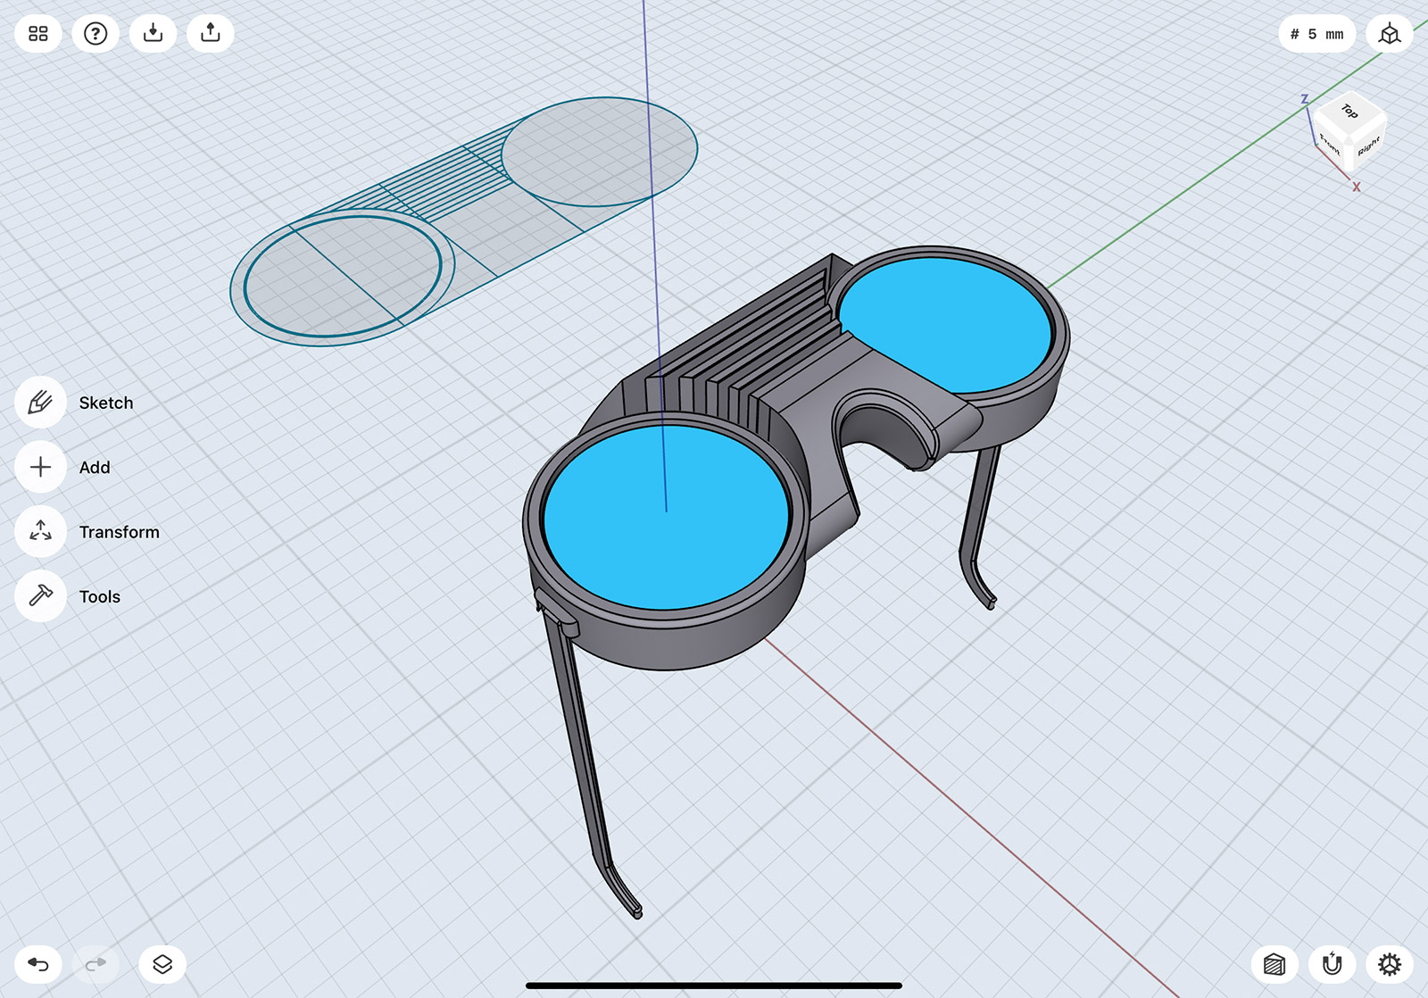Select the rear blue lens face
This screenshot has height=998, width=1428.
point(945,326)
